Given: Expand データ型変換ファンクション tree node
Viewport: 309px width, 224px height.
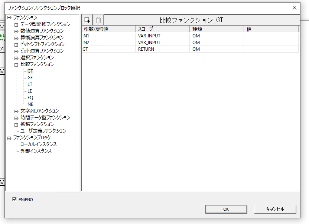Looking at the screenshot, I should click(16, 24).
